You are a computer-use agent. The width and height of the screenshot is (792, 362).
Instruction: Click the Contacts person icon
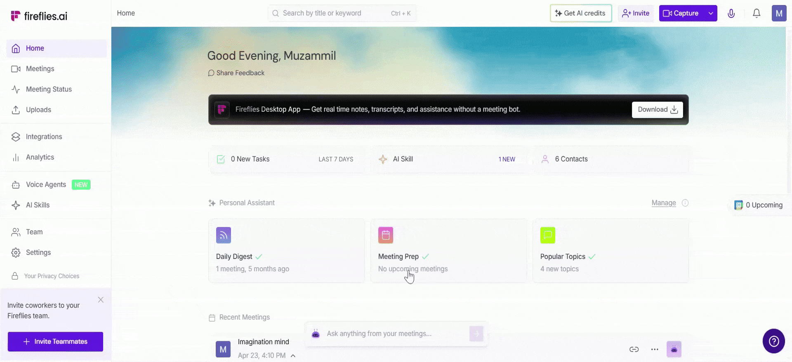point(545,159)
